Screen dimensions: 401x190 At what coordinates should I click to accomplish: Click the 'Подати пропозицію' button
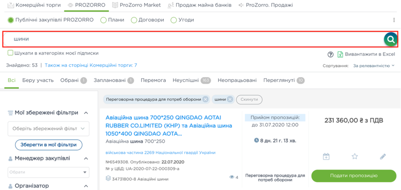coord(353,176)
